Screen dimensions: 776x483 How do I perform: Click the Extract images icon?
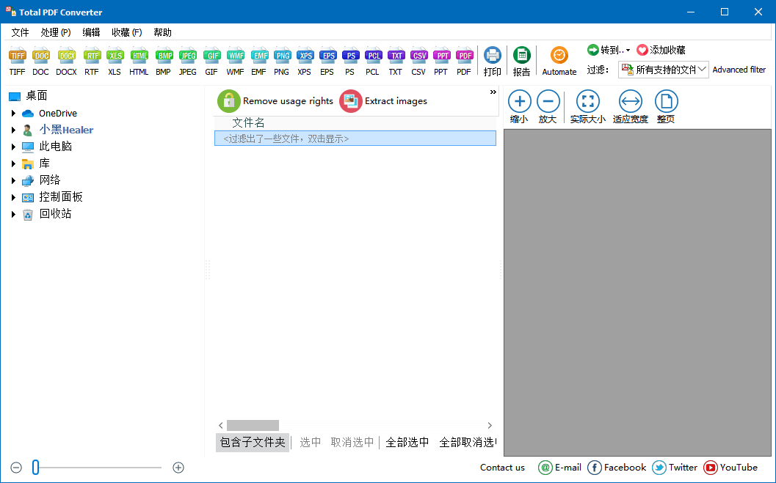[349, 100]
